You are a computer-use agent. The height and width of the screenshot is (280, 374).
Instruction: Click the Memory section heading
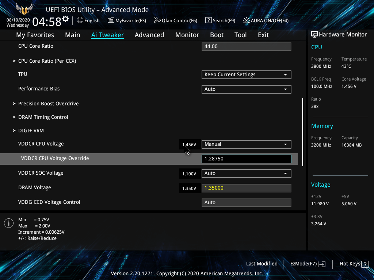coord(322,126)
